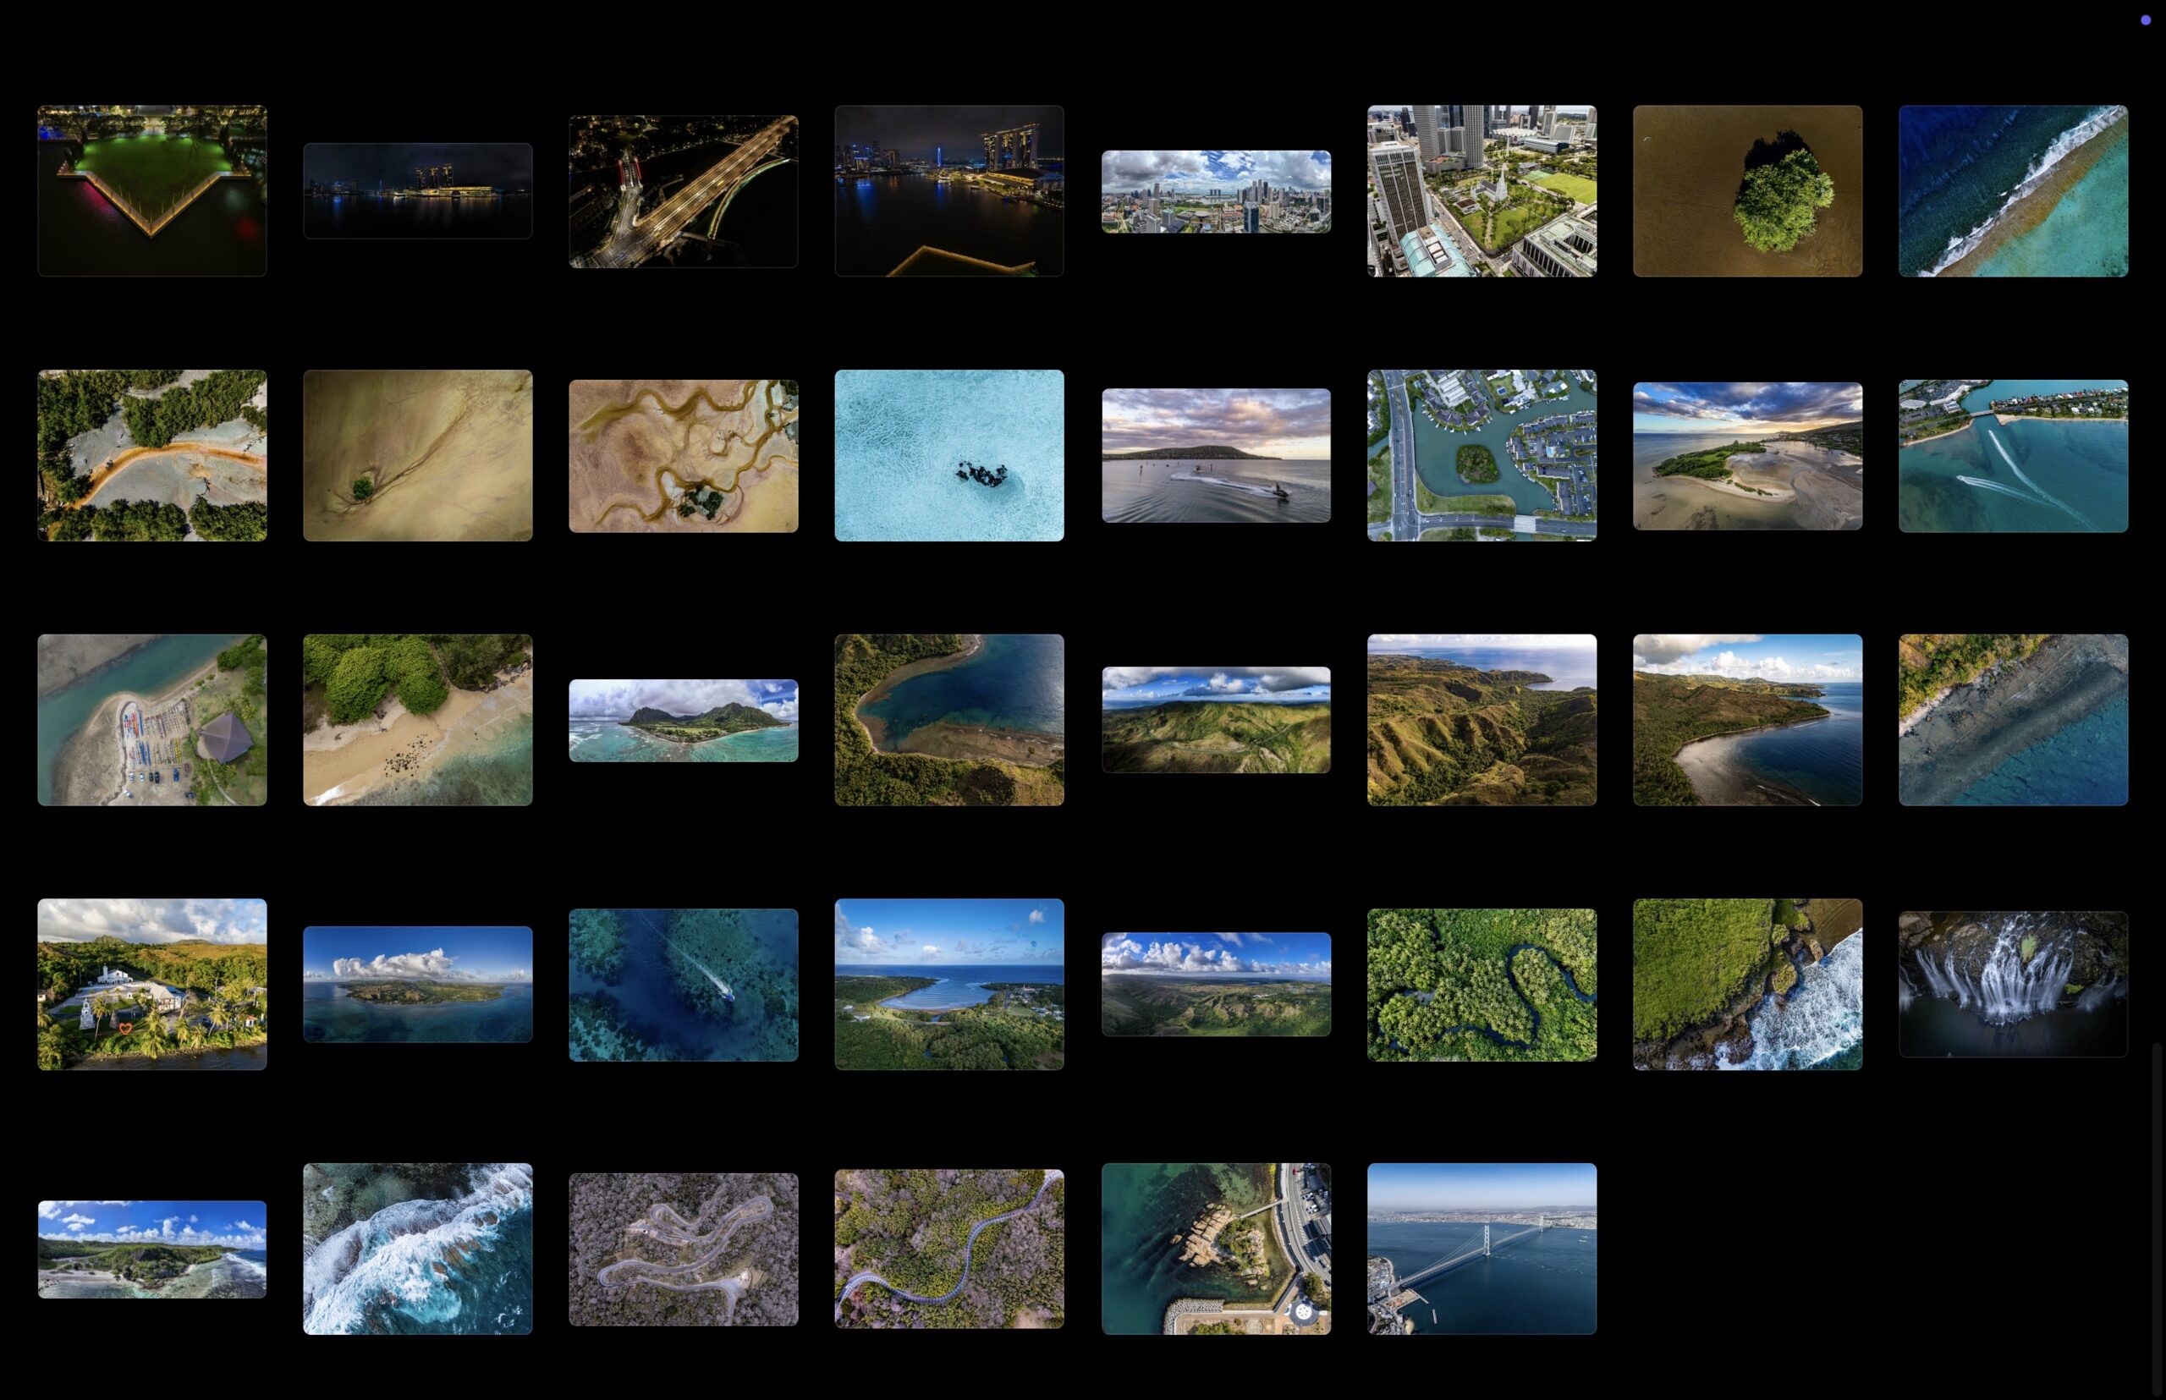Open the jet ski at sunset photo
Image resolution: width=2166 pixels, height=1400 pixels.
click(x=1216, y=455)
